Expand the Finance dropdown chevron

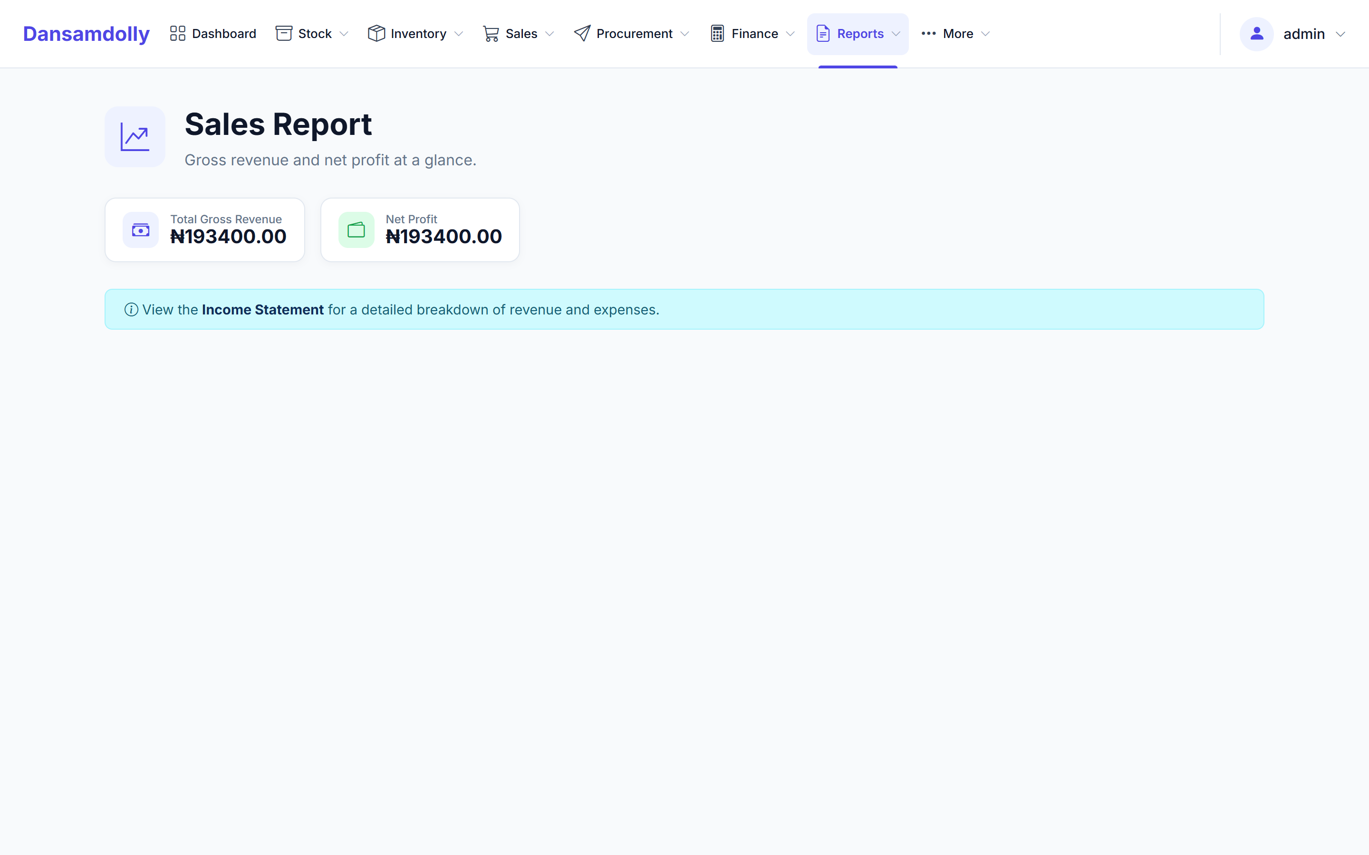[x=791, y=34]
